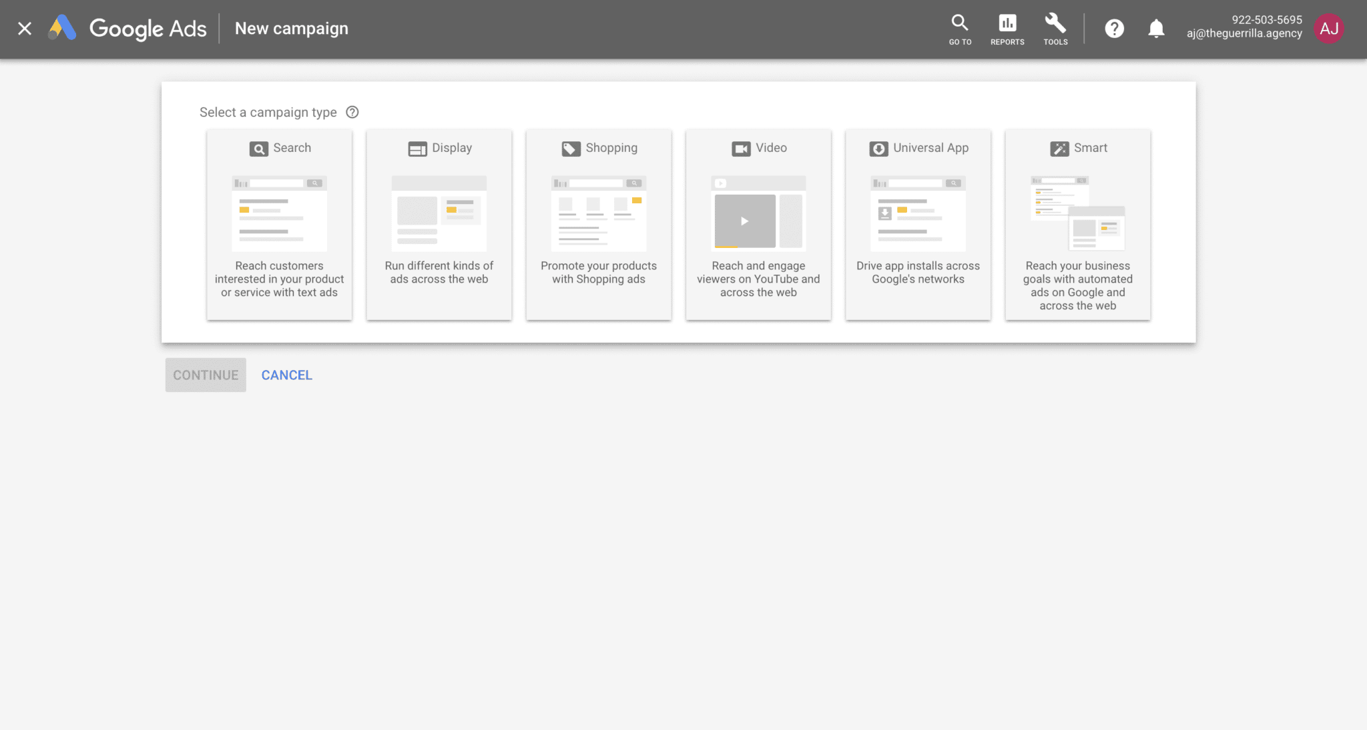Choose the Universal App campaign type label
1367x730 pixels.
[x=931, y=148]
